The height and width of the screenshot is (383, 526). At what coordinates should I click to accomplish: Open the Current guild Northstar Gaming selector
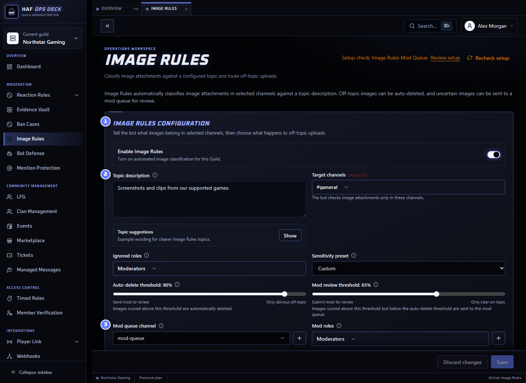tap(43, 38)
